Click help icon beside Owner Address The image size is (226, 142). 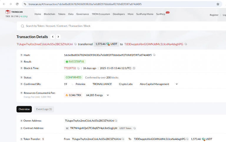pyautogui.click(x=21, y=121)
